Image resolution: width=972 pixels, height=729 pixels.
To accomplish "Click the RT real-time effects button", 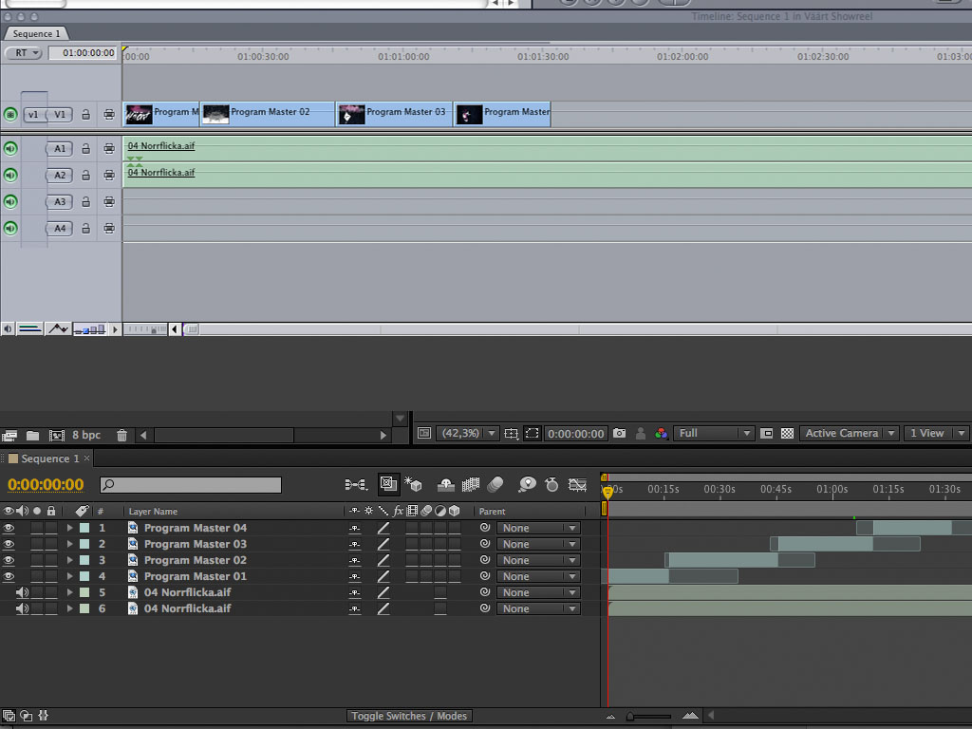I will [x=24, y=53].
